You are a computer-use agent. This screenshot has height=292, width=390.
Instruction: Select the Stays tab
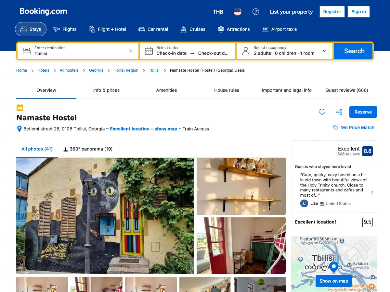31,29
